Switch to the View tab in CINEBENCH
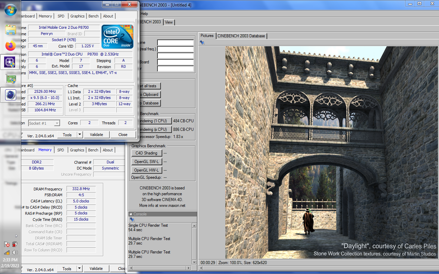This screenshot has width=439, height=274. (x=169, y=22)
